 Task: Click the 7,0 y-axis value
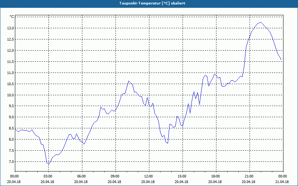pos(12,162)
